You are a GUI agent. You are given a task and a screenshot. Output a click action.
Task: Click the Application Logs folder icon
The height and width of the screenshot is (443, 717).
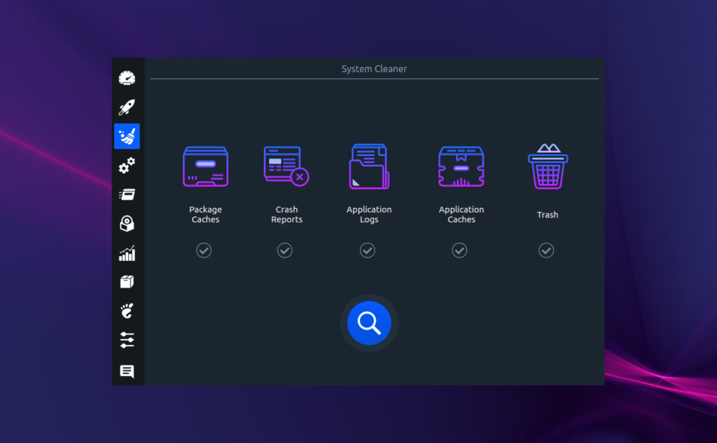point(369,167)
